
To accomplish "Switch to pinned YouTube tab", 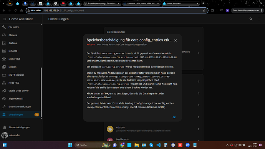I will coord(63,3).
